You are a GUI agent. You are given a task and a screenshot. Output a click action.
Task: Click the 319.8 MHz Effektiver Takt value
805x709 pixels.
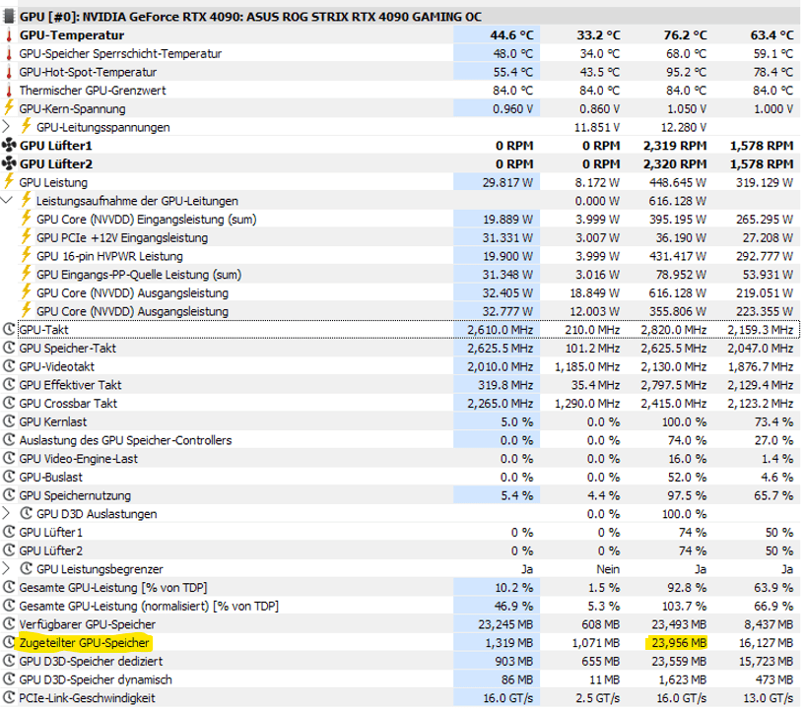click(x=505, y=385)
